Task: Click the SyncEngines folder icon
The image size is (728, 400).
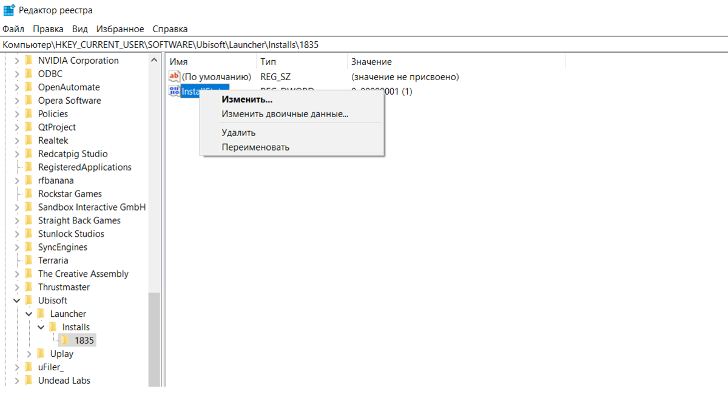Action: (x=29, y=247)
